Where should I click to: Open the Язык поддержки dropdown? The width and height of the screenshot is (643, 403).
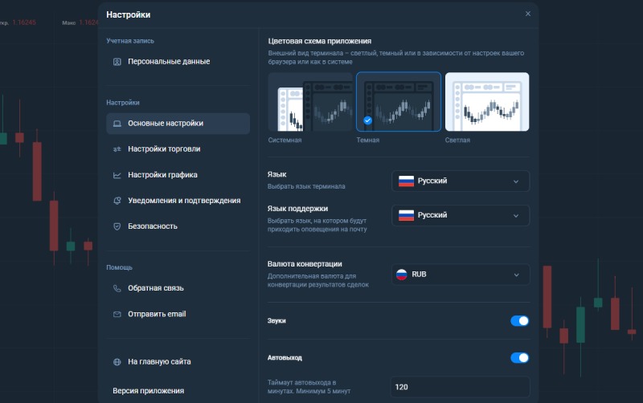click(x=461, y=215)
